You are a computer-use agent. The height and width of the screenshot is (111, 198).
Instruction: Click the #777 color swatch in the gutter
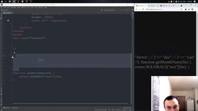tap(8, 21)
